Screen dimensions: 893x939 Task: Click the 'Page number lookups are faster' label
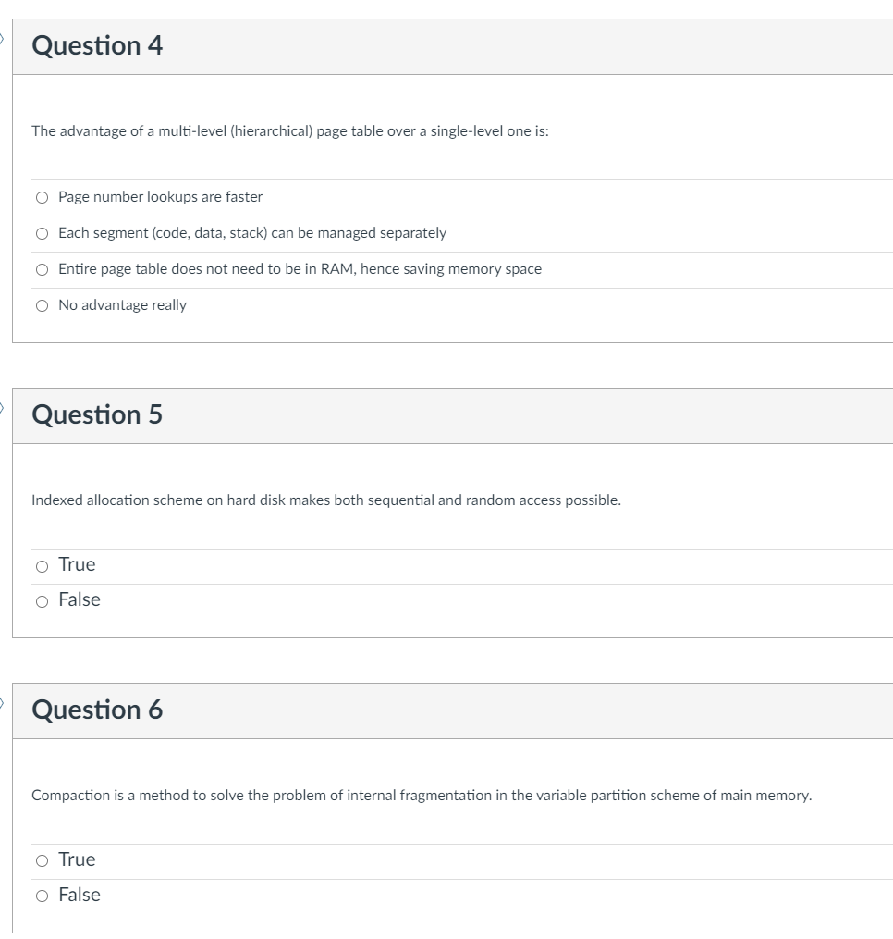(x=161, y=197)
